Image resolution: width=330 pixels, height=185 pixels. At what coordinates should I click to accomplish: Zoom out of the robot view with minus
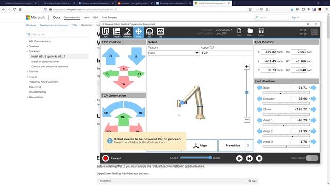[x=247, y=120]
